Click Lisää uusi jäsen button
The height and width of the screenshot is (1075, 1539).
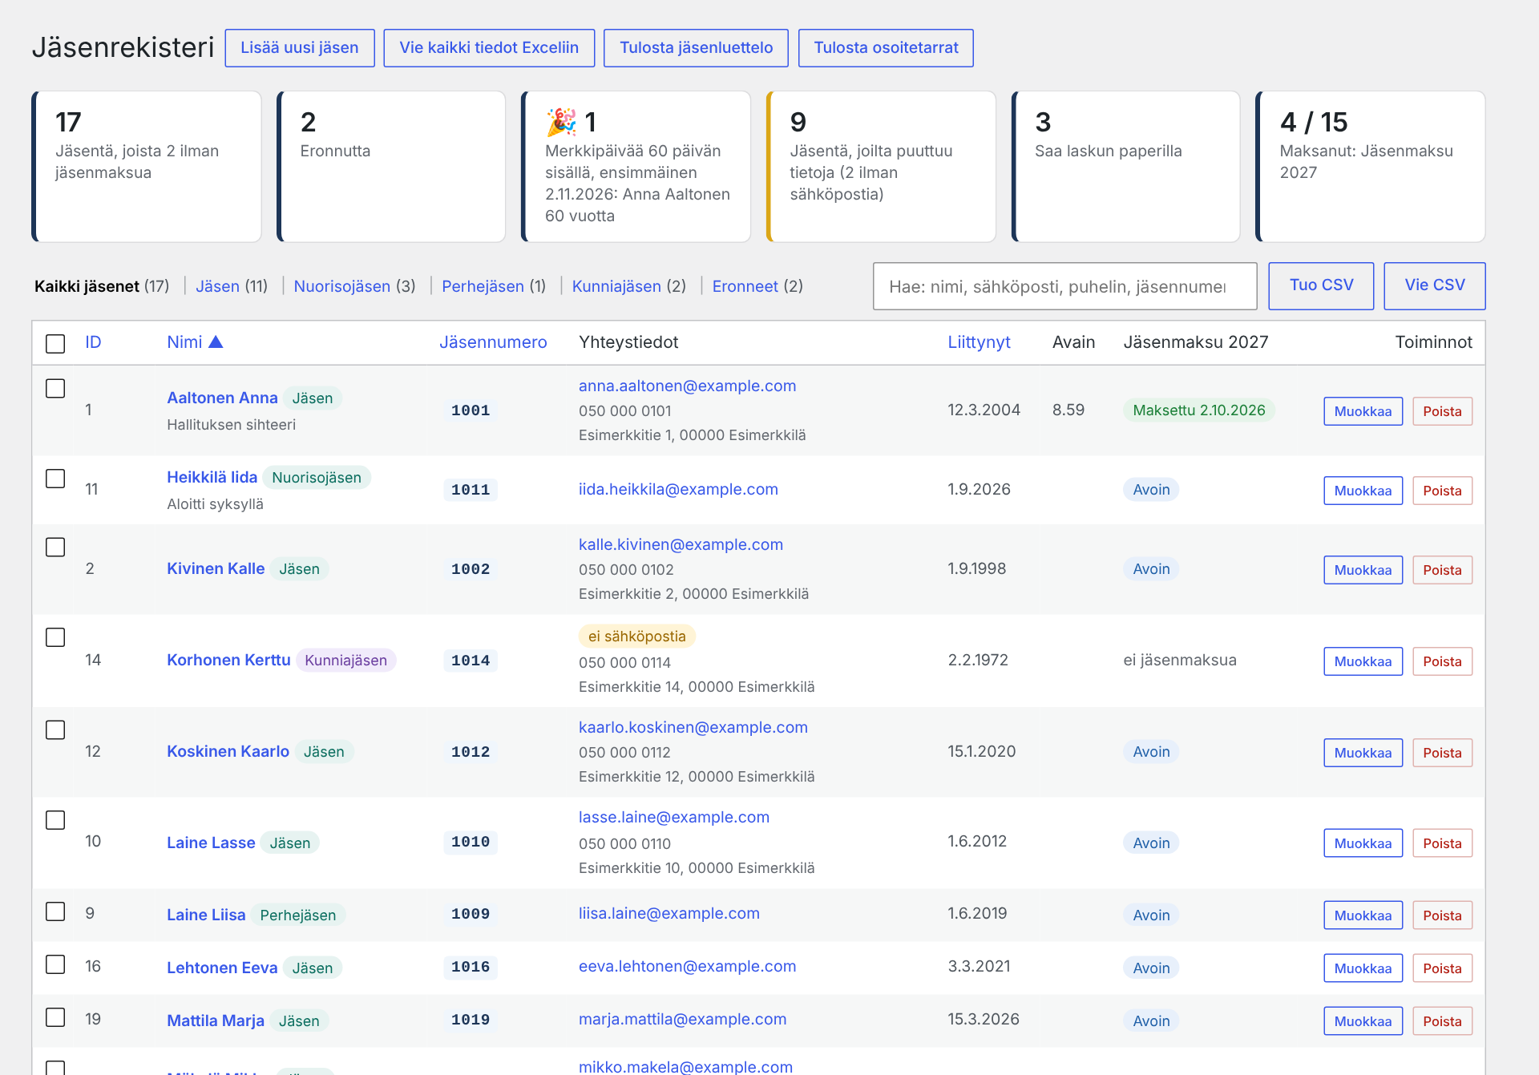point(300,48)
